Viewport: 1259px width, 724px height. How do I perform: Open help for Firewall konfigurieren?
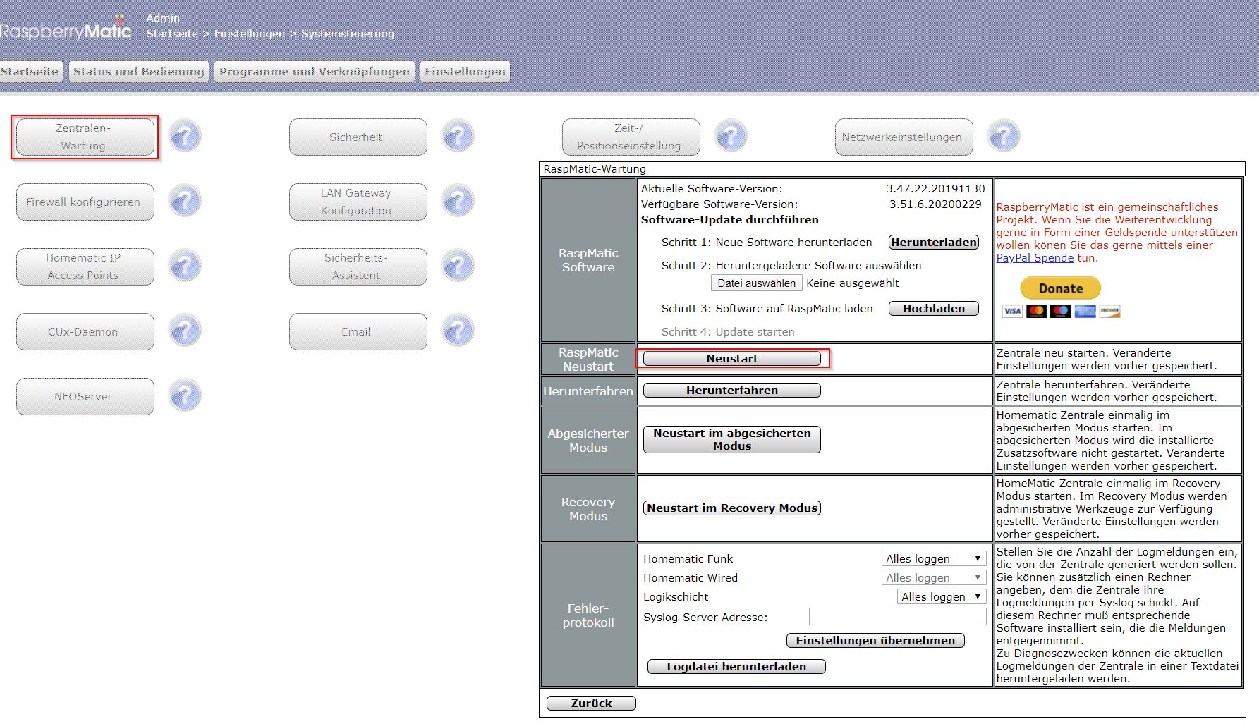click(x=185, y=201)
